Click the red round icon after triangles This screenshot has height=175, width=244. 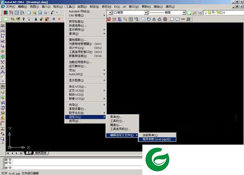[x=165, y=19]
